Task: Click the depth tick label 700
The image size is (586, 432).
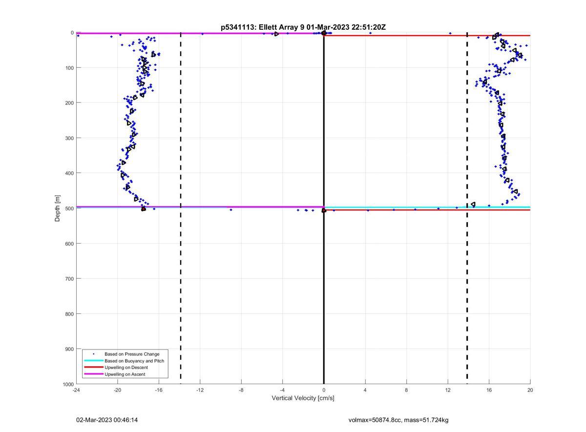Action: 69,279
